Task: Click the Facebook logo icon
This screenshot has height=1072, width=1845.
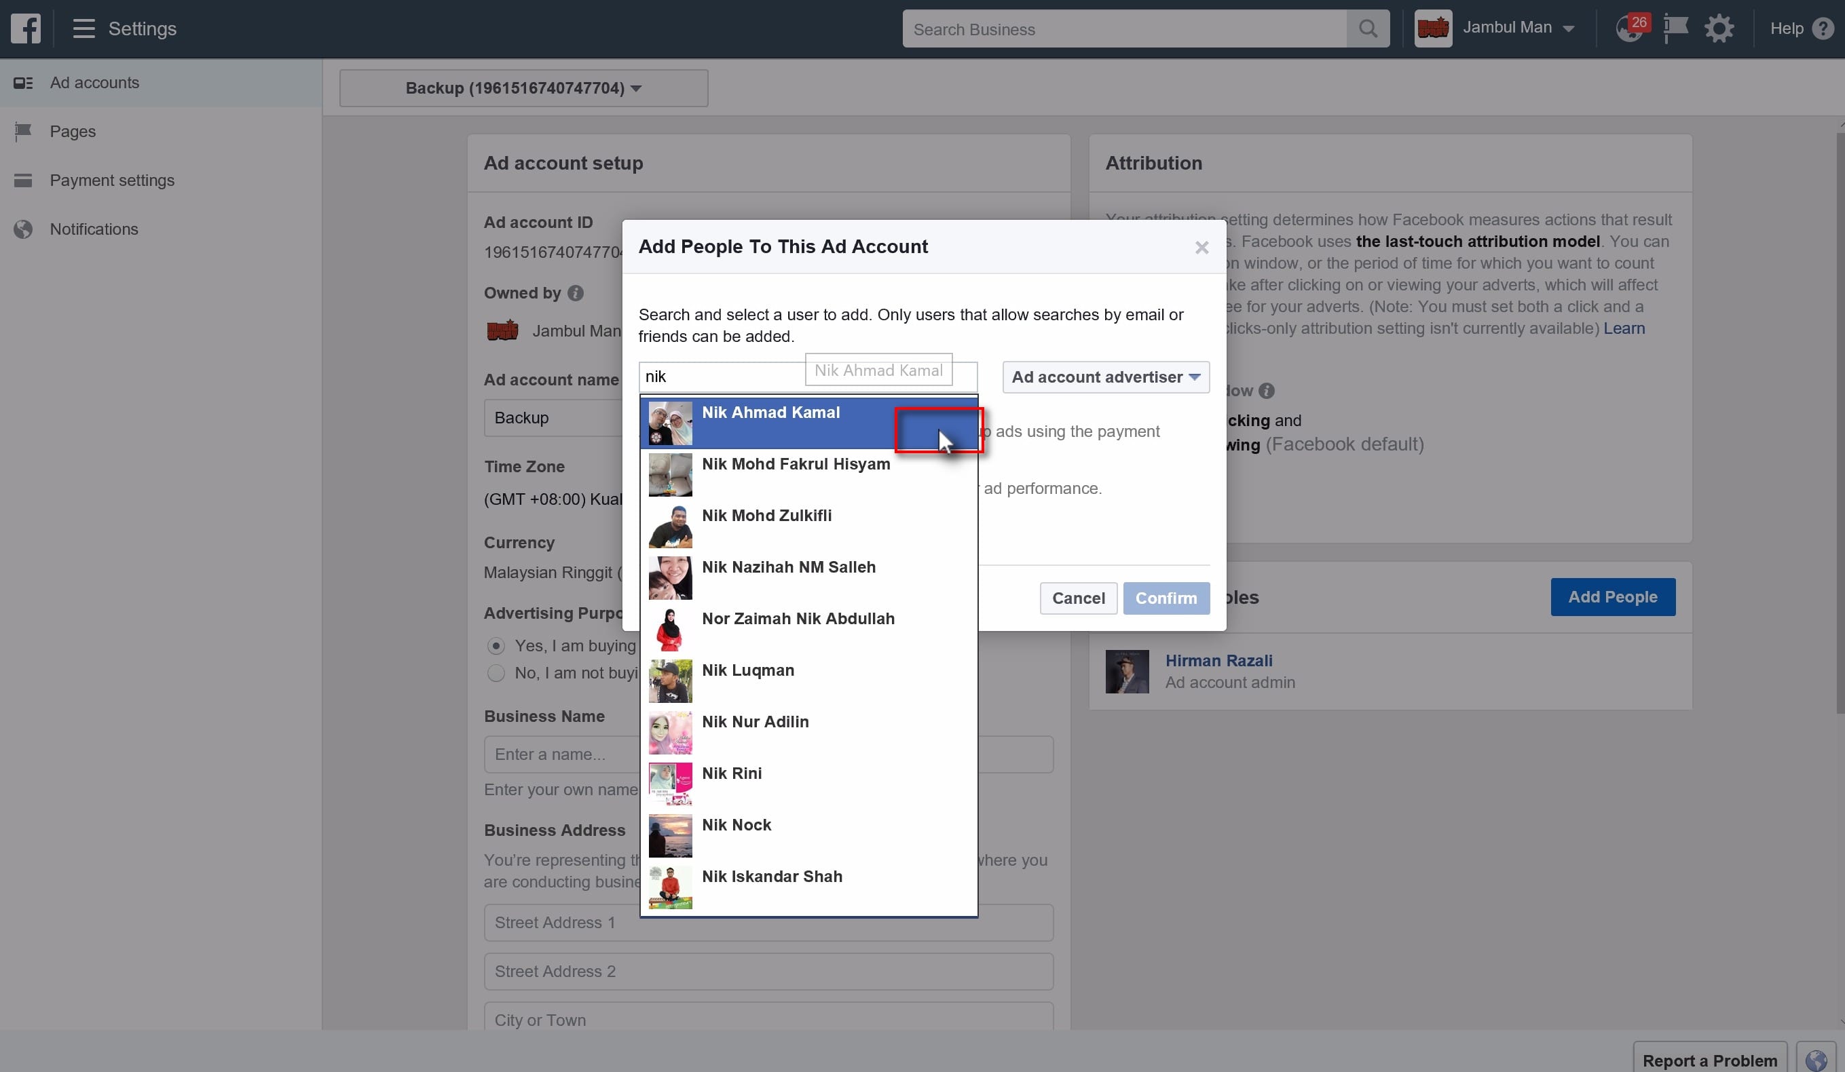Action: tap(26, 28)
